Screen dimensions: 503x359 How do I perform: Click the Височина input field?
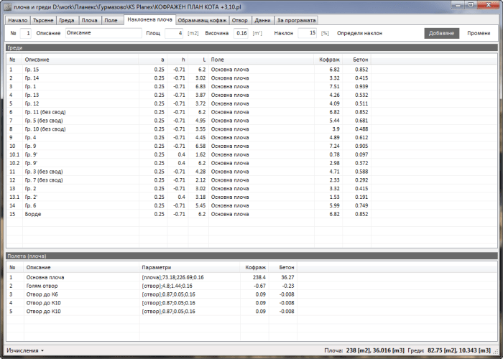(241, 33)
